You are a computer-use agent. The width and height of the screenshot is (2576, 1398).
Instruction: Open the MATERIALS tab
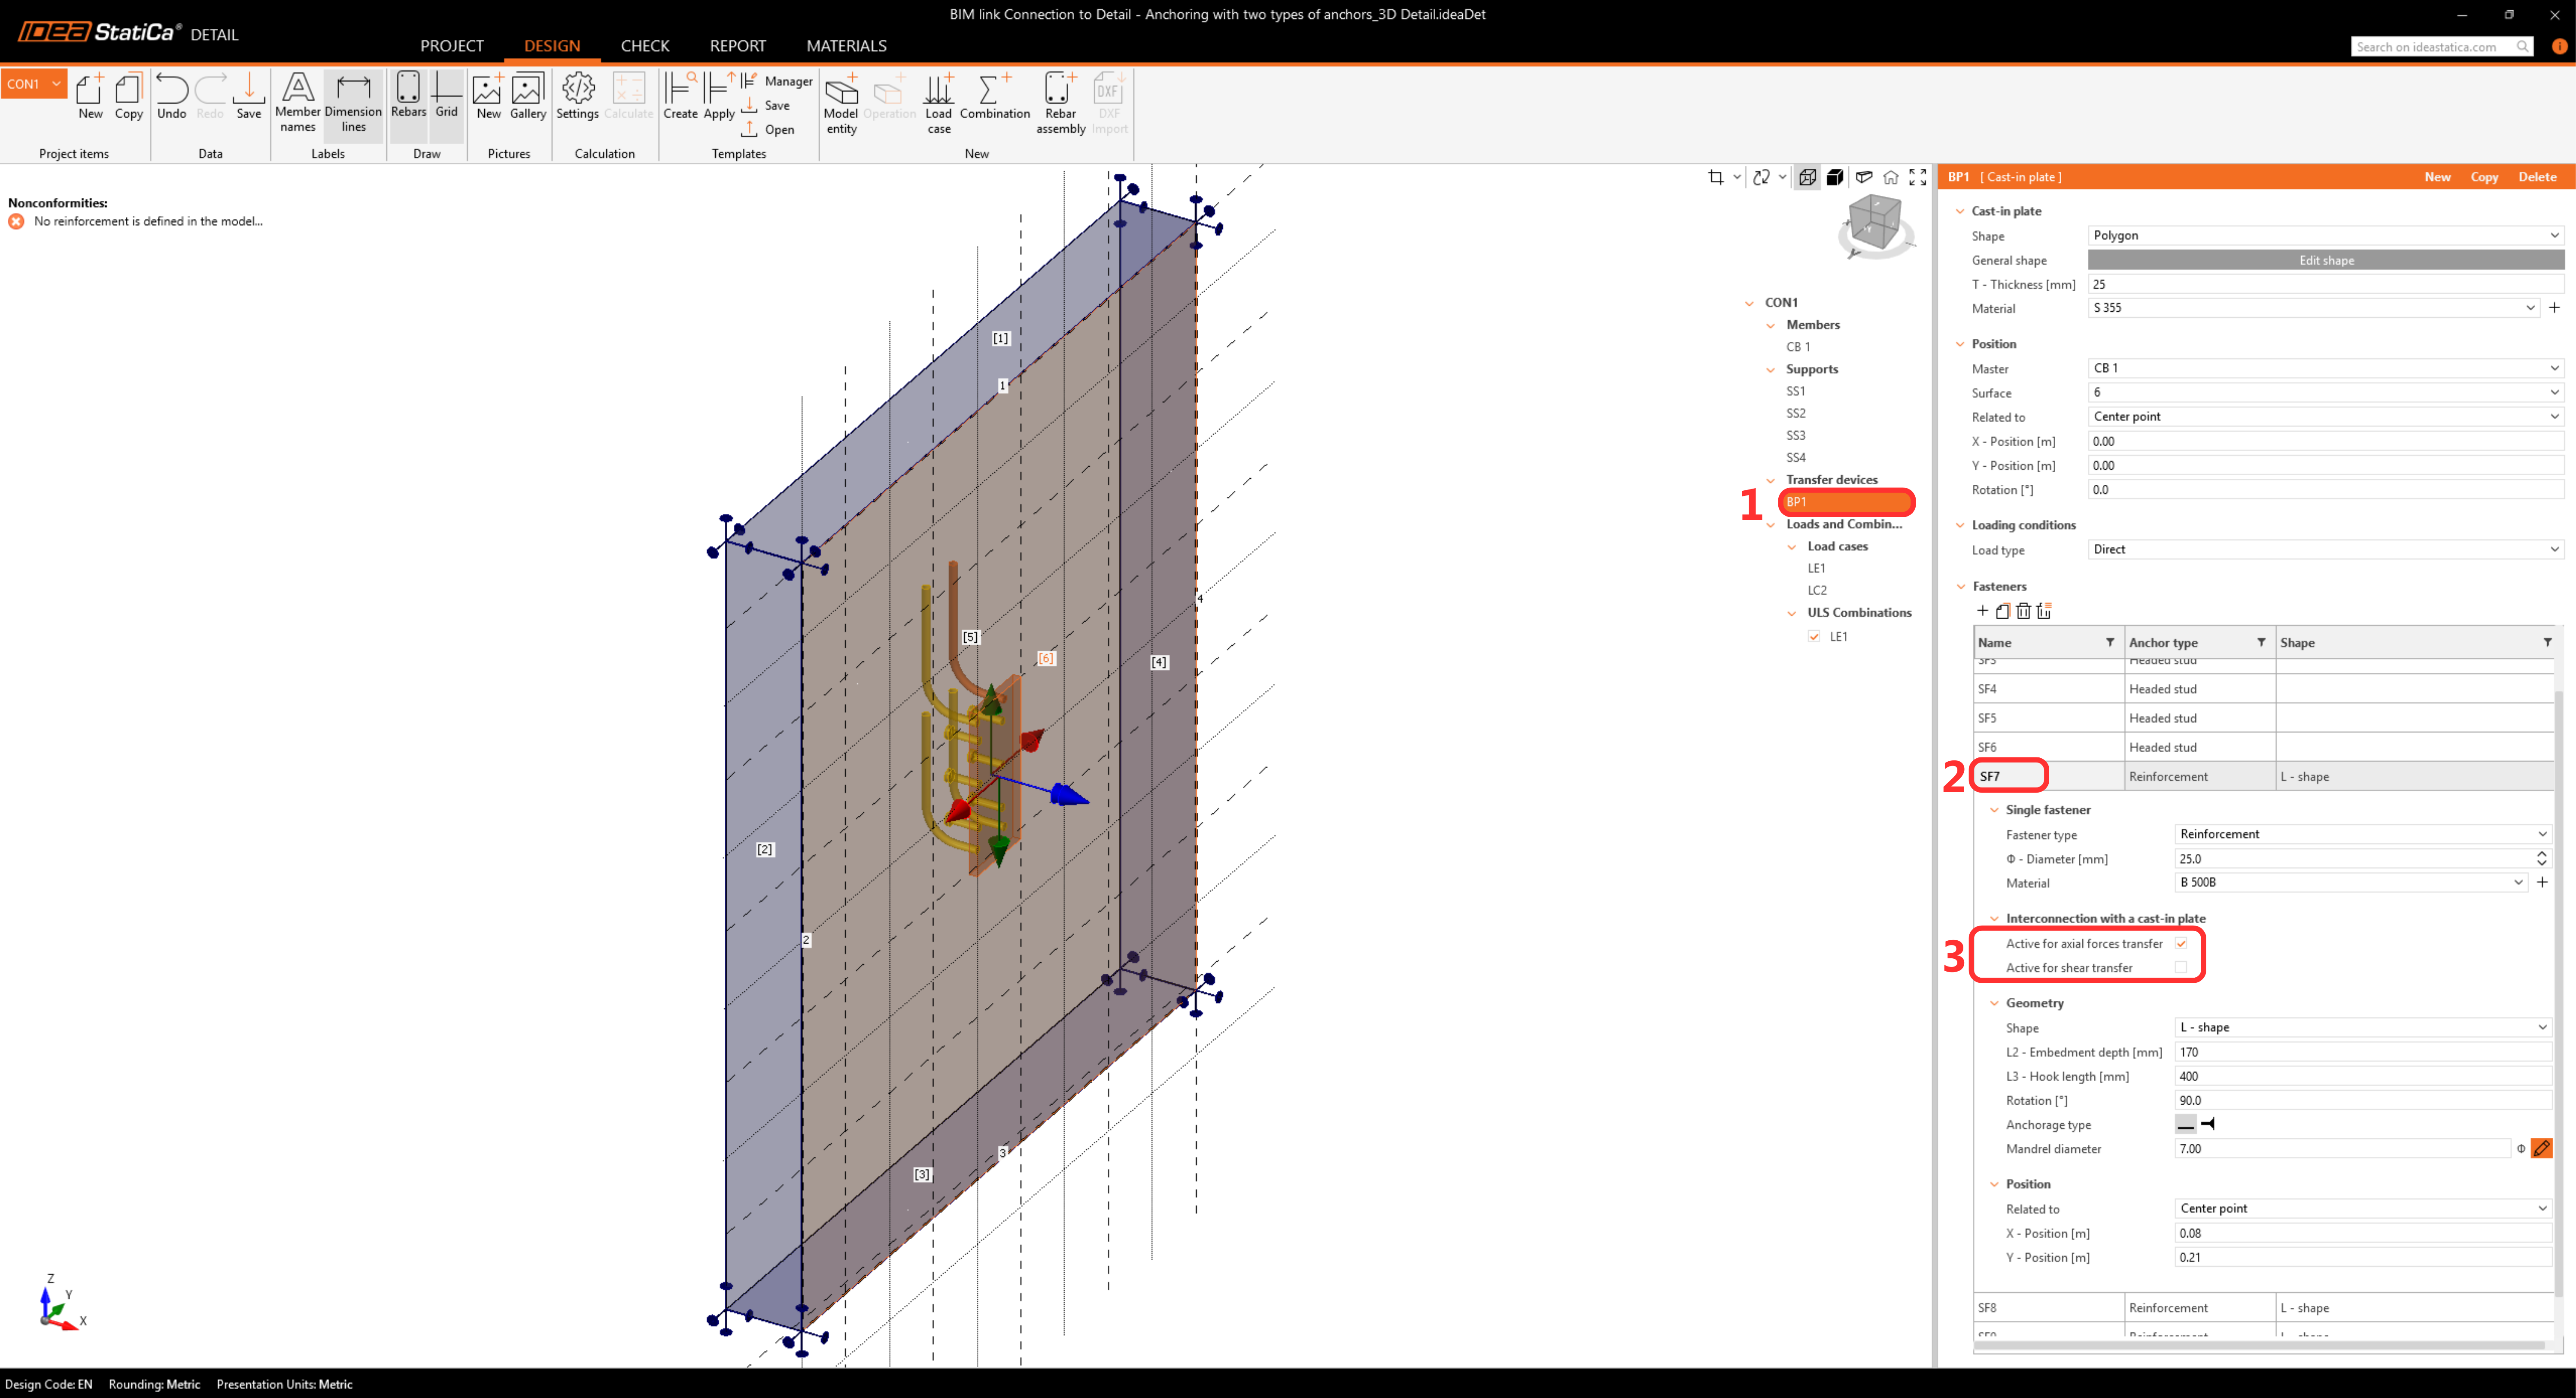[846, 46]
